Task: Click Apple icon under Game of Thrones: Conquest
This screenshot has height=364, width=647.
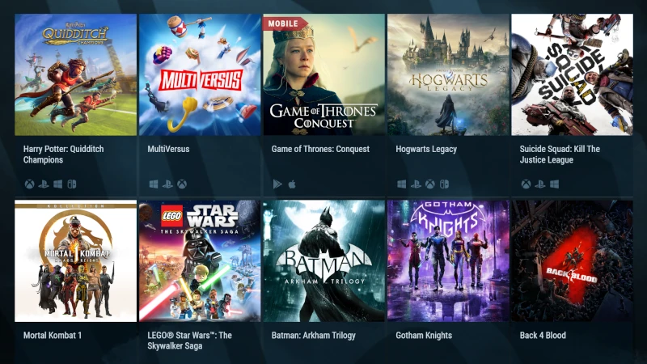Action: (x=292, y=184)
